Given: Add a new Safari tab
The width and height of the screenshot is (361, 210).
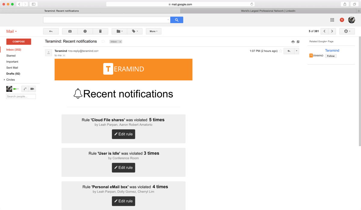Looking at the screenshot, I should tap(359, 11).
